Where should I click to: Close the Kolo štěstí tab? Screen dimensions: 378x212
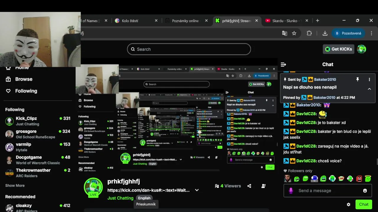[156, 21]
